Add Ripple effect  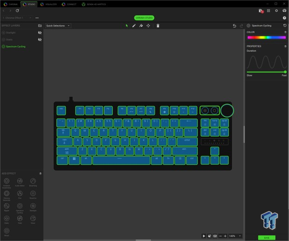pos(7,207)
